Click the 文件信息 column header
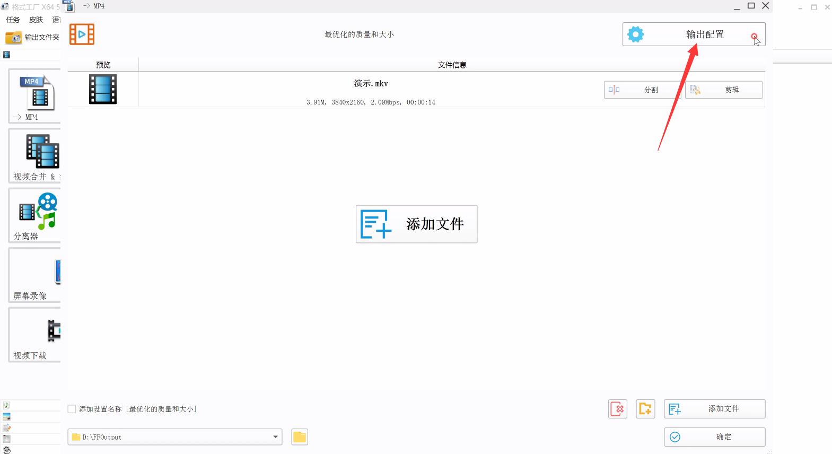 point(452,65)
